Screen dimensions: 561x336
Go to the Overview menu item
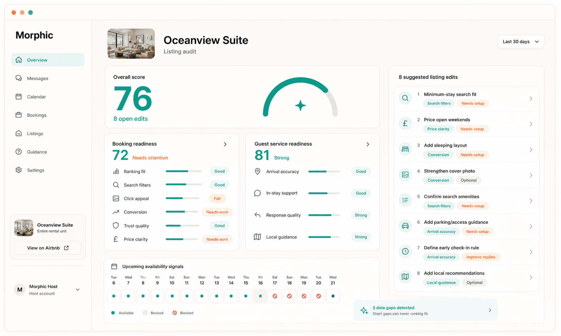coord(48,60)
